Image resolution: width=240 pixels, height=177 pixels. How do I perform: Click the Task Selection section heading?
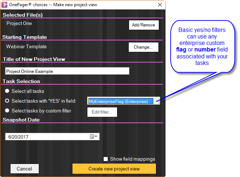click(x=21, y=81)
